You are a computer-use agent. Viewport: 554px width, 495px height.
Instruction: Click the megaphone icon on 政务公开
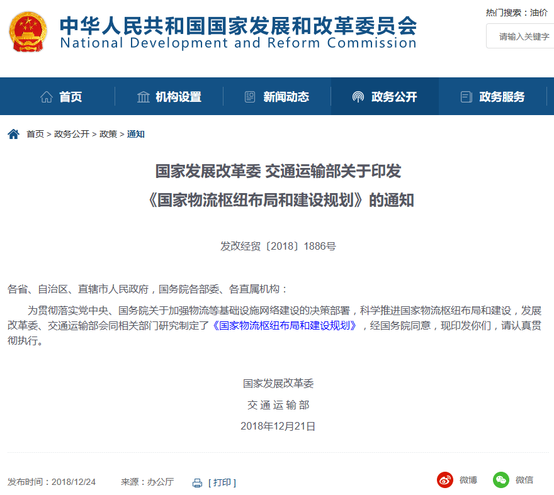click(x=358, y=96)
